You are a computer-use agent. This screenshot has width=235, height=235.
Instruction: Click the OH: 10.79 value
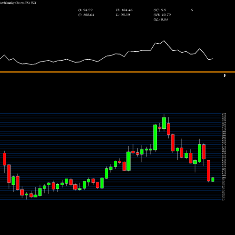(x=162, y=15)
